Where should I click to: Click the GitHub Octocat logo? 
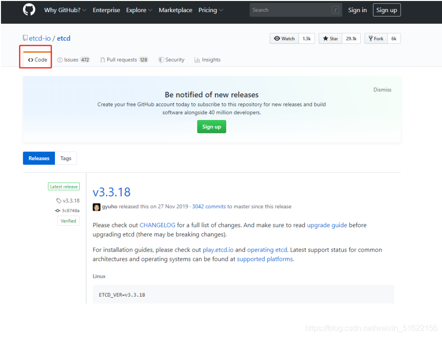click(29, 10)
